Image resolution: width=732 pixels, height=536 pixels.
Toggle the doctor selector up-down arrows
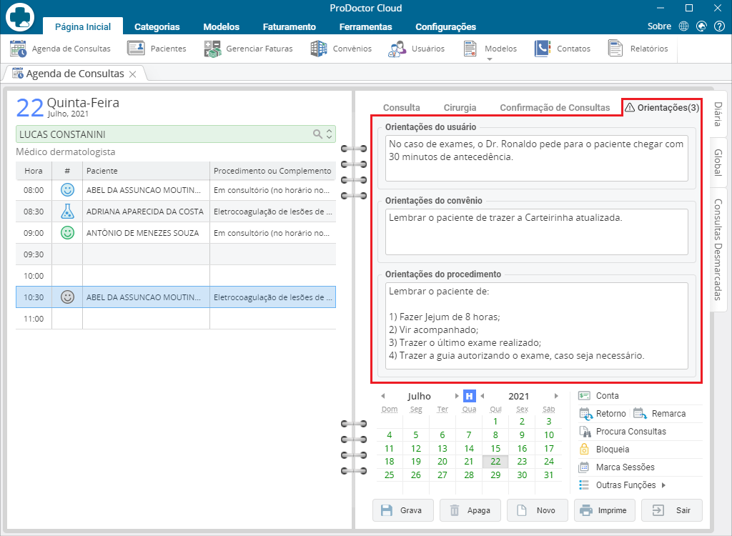pos(329,134)
